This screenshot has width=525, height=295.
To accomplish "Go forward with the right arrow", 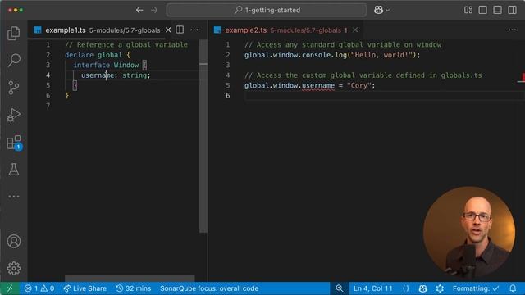I will [x=154, y=10].
